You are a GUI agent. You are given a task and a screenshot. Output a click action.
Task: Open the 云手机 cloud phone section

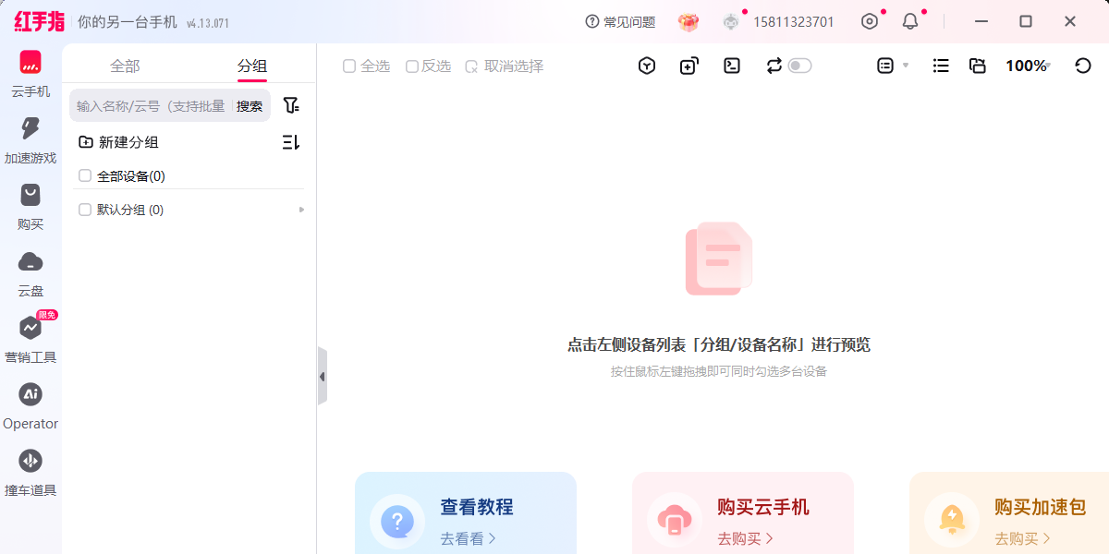(x=30, y=74)
